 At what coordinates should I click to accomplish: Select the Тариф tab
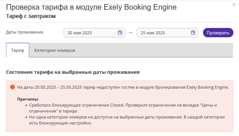click(x=18, y=50)
